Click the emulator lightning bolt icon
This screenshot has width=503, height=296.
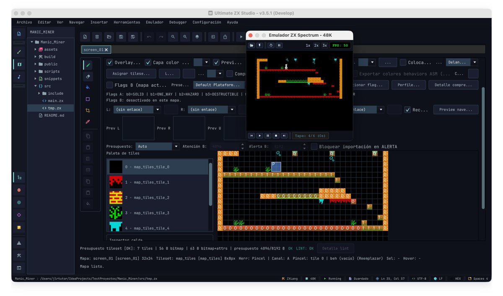coord(259,45)
